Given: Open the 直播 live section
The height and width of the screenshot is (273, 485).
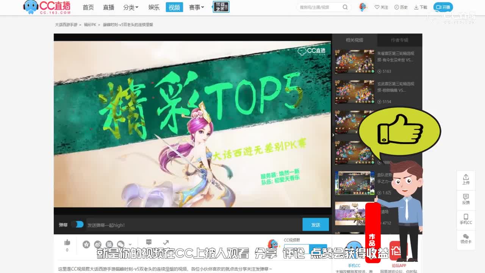Looking at the screenshot, I should [x=109, y=7].
